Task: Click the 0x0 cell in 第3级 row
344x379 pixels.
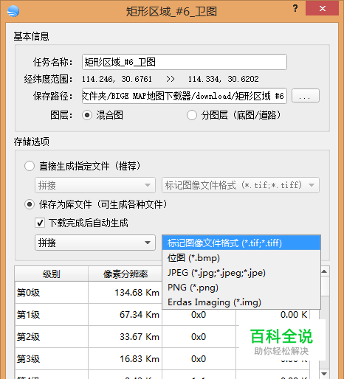Action: coord(199,359)
